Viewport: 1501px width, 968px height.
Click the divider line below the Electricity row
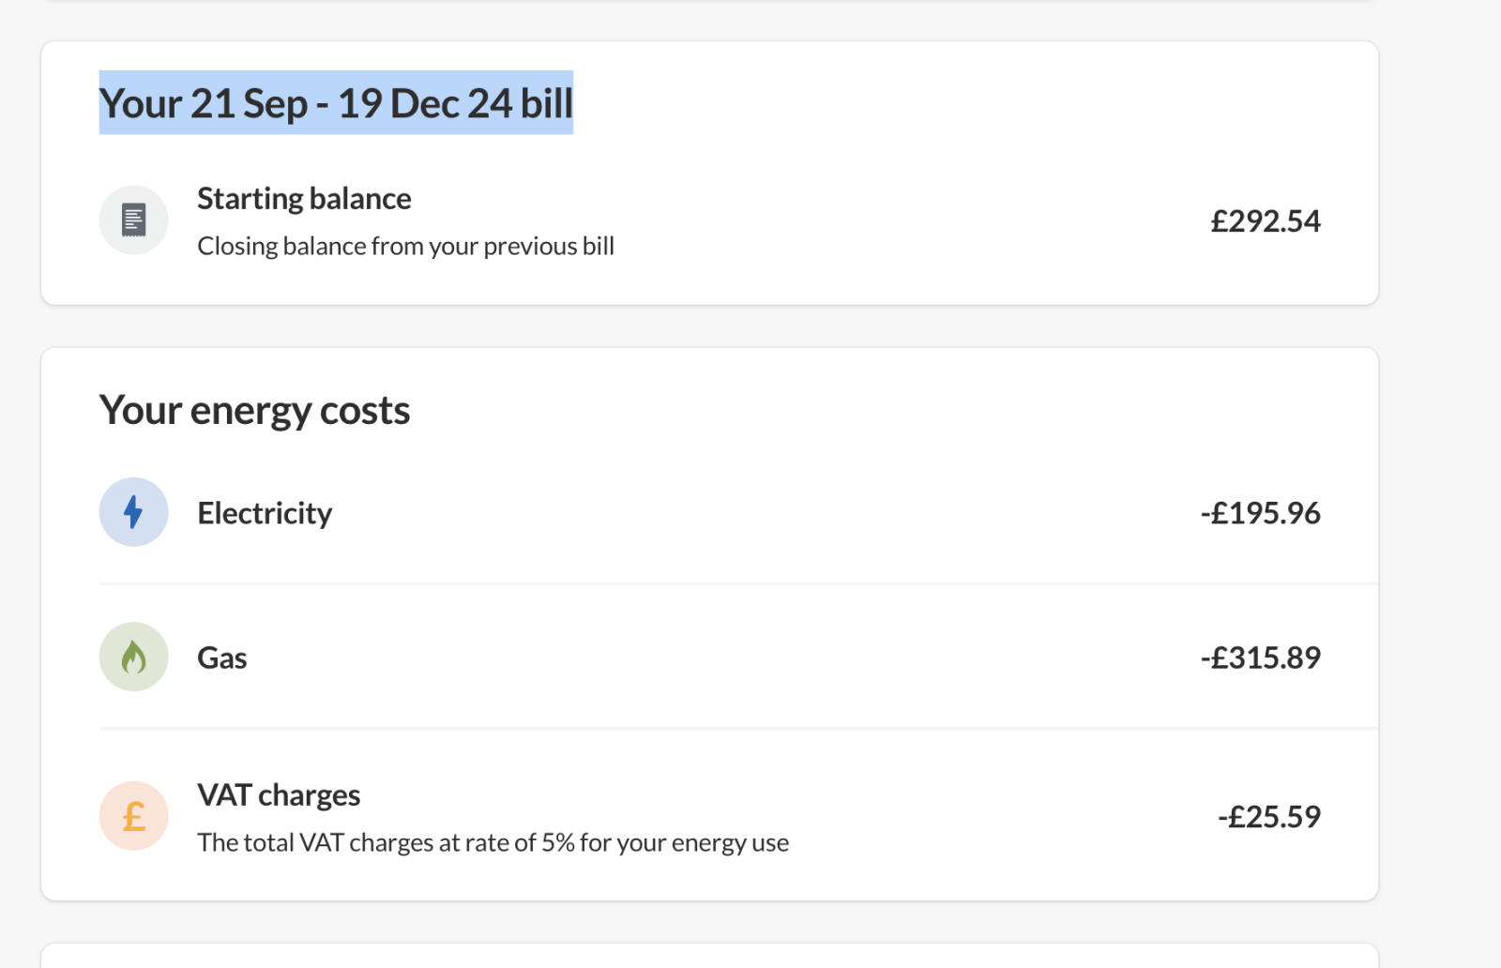tap(738, 583)
